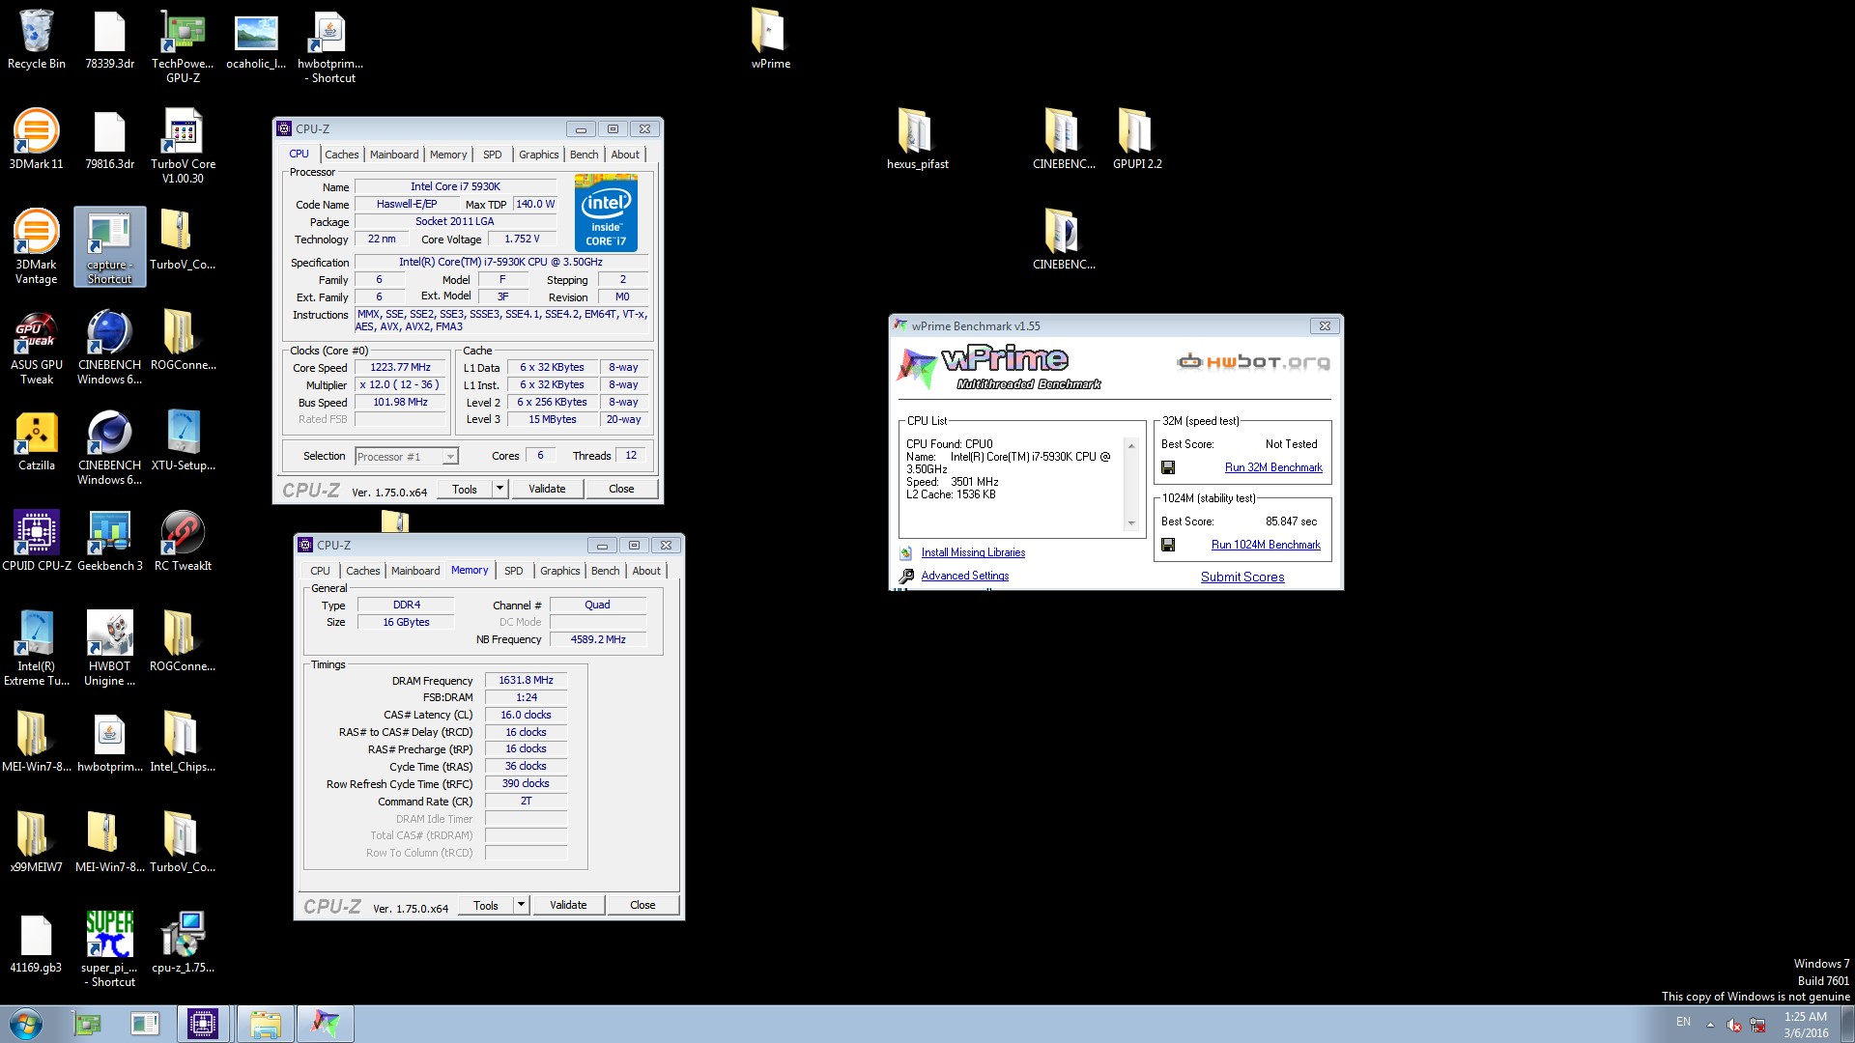Image resolution: width=1855 pixels, height=1043 pixels.
Task: Click Validate in lower CPU-Z window
Action: click(x=568, y=905)
